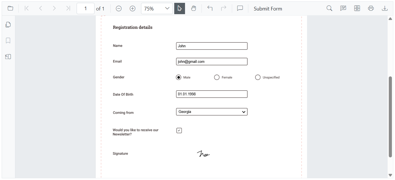This screenshot has width=395, height=180.
Task: Click the Email field with john@gmail.com
Action: pyautogui.click(x=212, y=61)
